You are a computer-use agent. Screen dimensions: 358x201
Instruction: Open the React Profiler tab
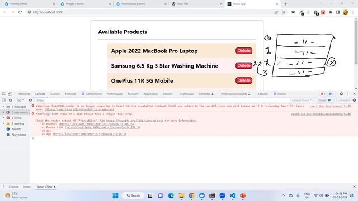[x=280, y=94]
